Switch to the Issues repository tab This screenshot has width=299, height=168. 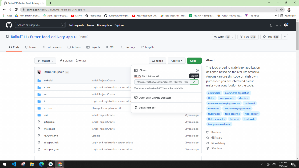point(31,47)
